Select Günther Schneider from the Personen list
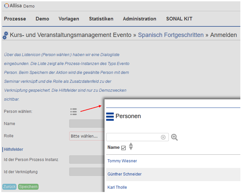The width and height of the screenshot is (242, 193). 124,174
